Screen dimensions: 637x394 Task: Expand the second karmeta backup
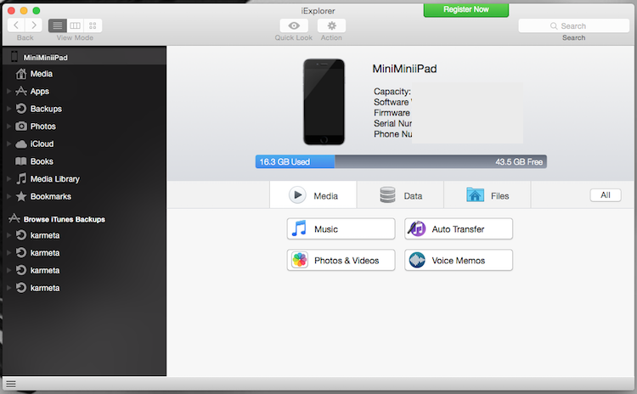pos(8,253)
